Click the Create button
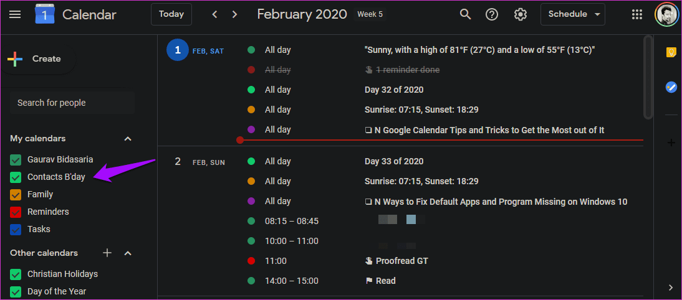The image size is (682, 300). 38,59
